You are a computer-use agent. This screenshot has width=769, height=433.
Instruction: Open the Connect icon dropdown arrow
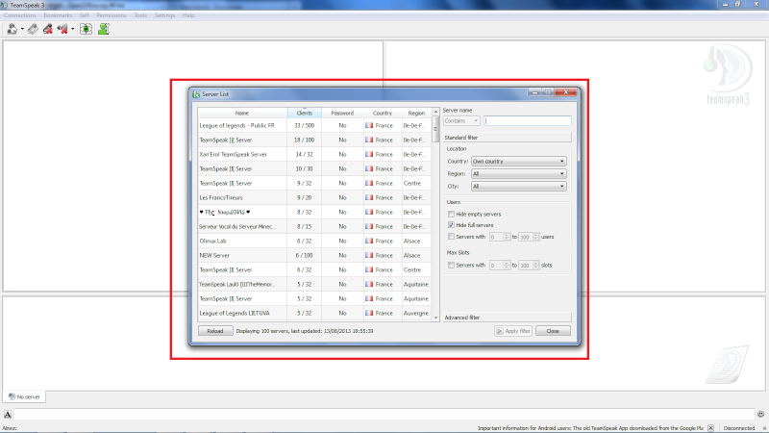click(22, 30)
